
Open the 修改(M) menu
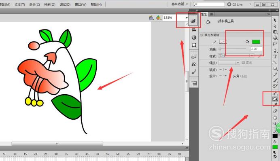click(x=5, y=4)
